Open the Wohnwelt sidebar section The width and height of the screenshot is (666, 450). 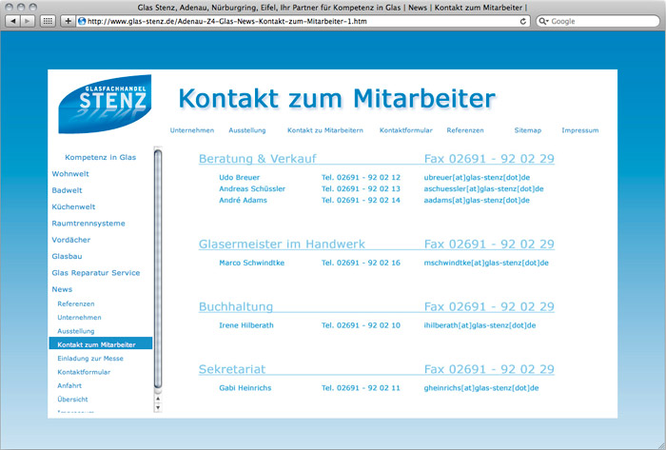pyautogui.click(x=70, y=174)
